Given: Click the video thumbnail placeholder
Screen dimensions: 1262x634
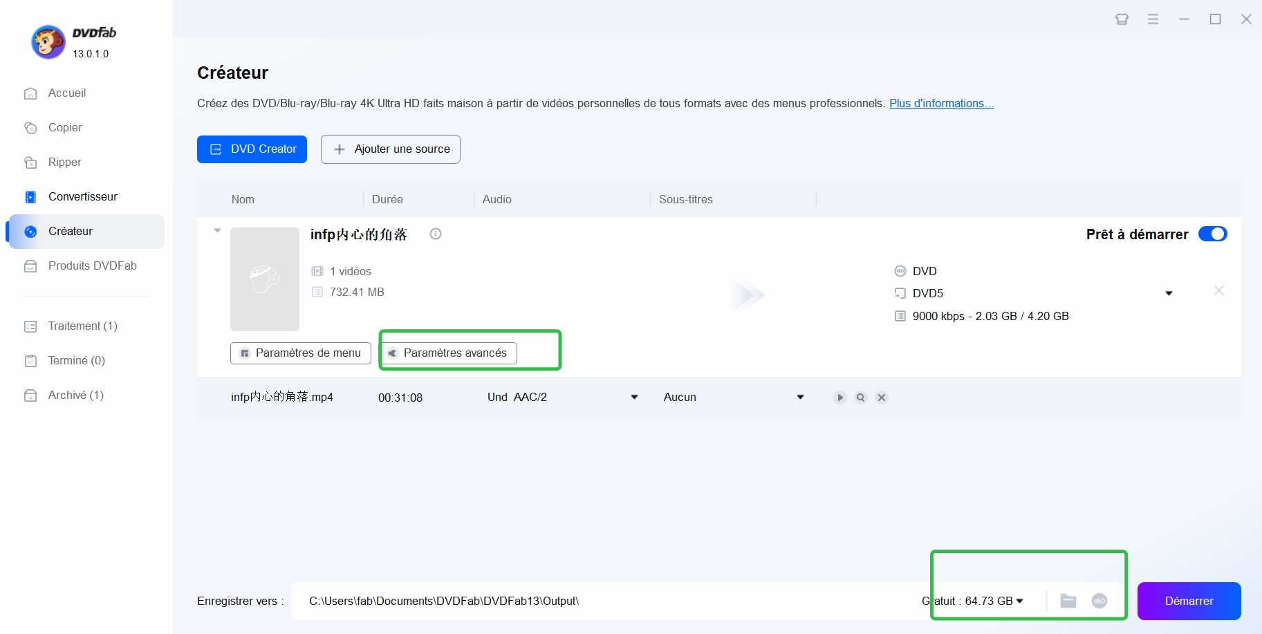Looking at the screenshot, I should (x=265, y=279).
